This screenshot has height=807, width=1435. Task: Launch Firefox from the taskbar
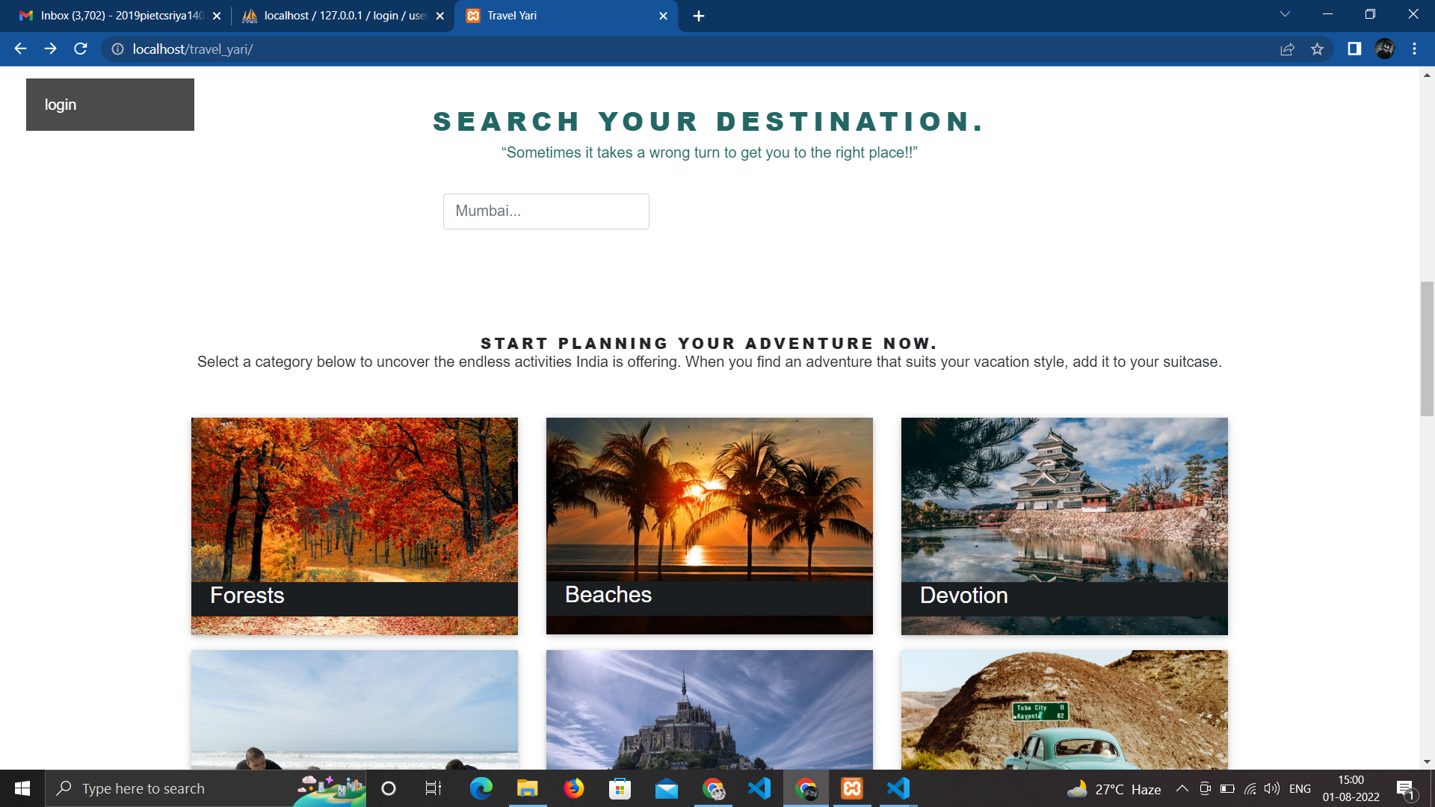point(575,788)
